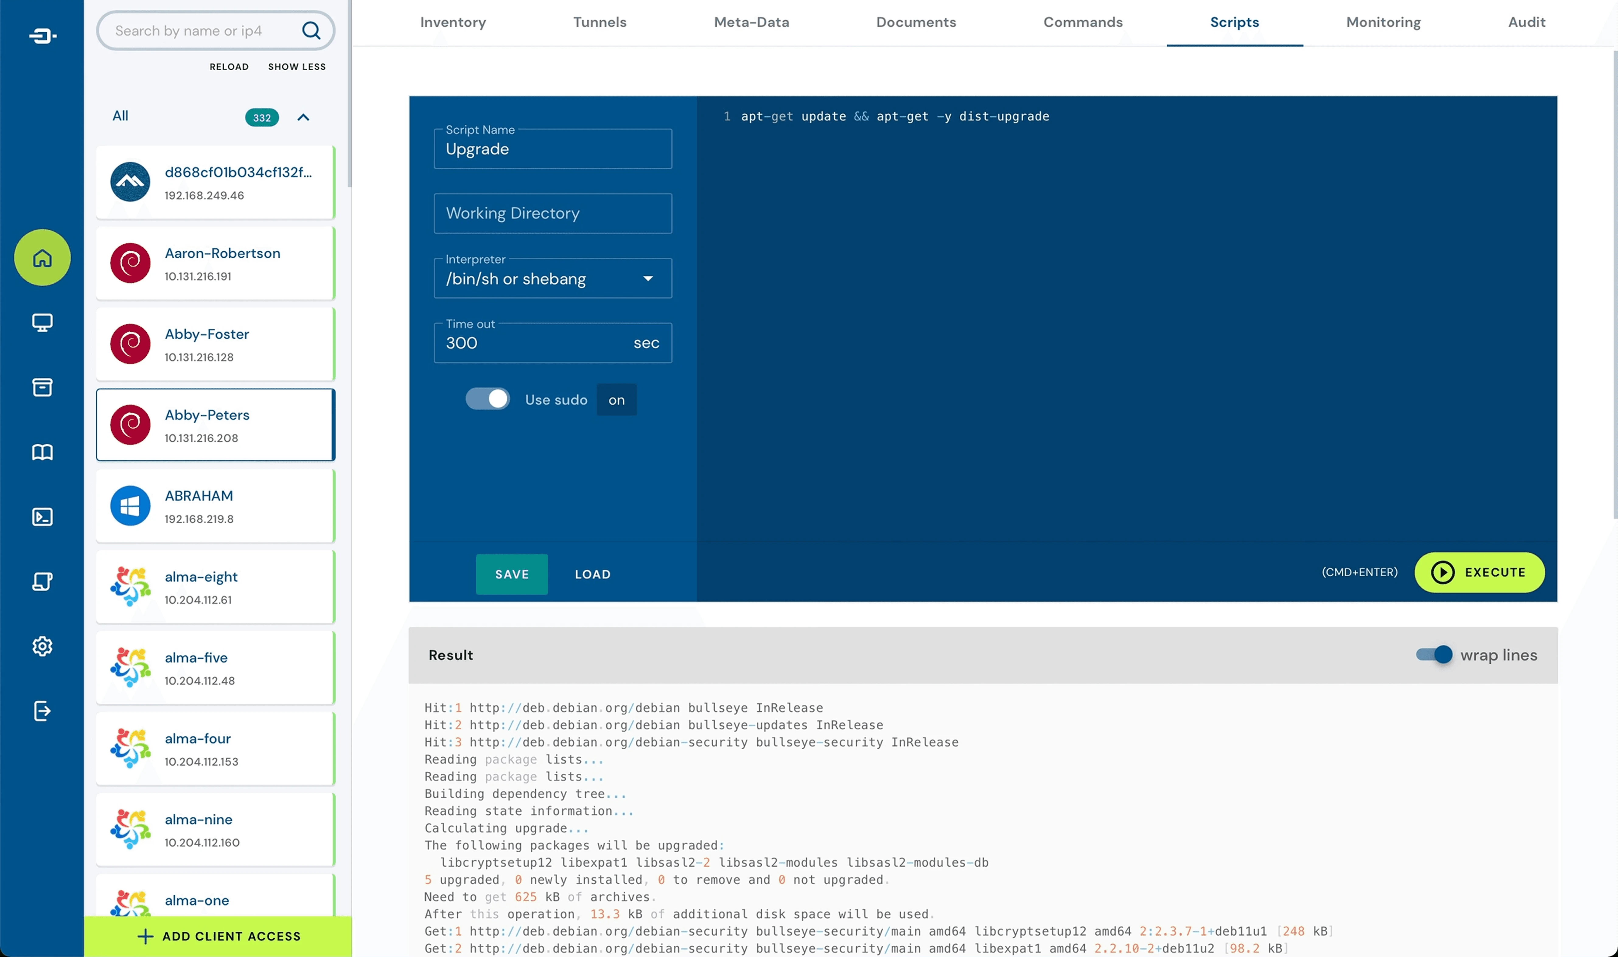This screenshot has height=957, width=1618.
Task: Select the alma-four client card
Action: tap(215, 748)
